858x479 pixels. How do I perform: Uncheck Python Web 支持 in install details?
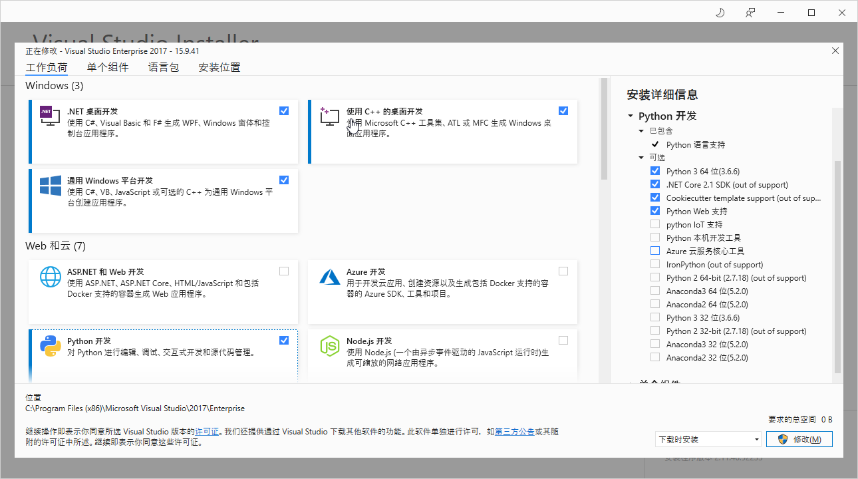655,211
